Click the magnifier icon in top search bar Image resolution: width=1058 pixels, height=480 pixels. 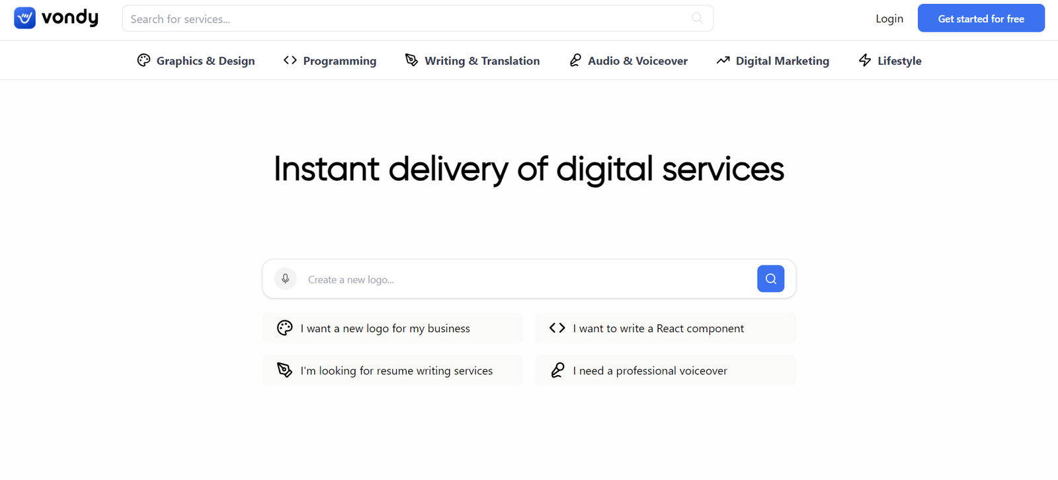[697, 18]
